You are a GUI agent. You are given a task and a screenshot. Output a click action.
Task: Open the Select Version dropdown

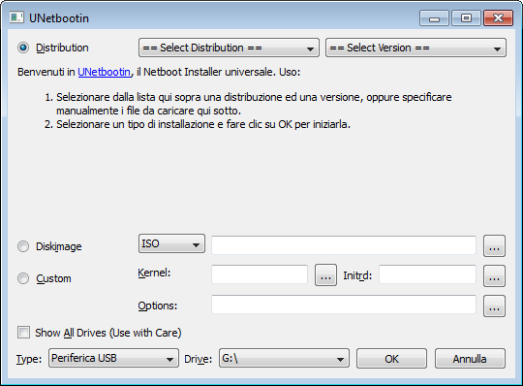[x=415, y=48]
